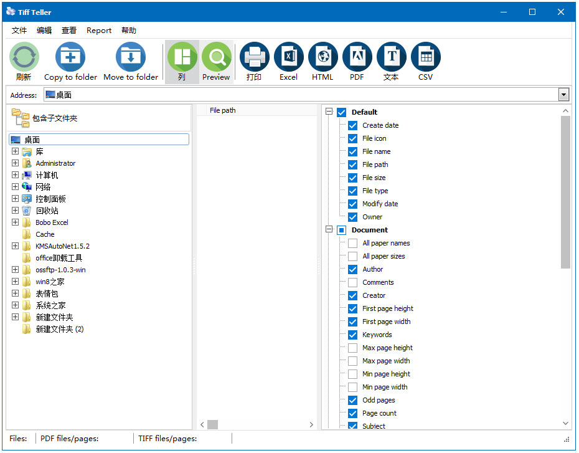Click the file list horizontal scrollbar thumb

213,424
